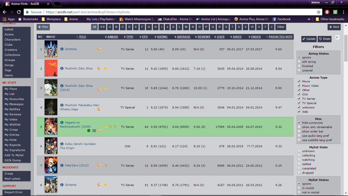Open the Chrome three-dot menu

coord(343,12)
